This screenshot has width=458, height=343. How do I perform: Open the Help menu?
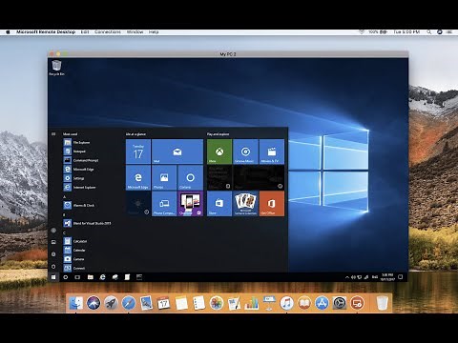154,32
